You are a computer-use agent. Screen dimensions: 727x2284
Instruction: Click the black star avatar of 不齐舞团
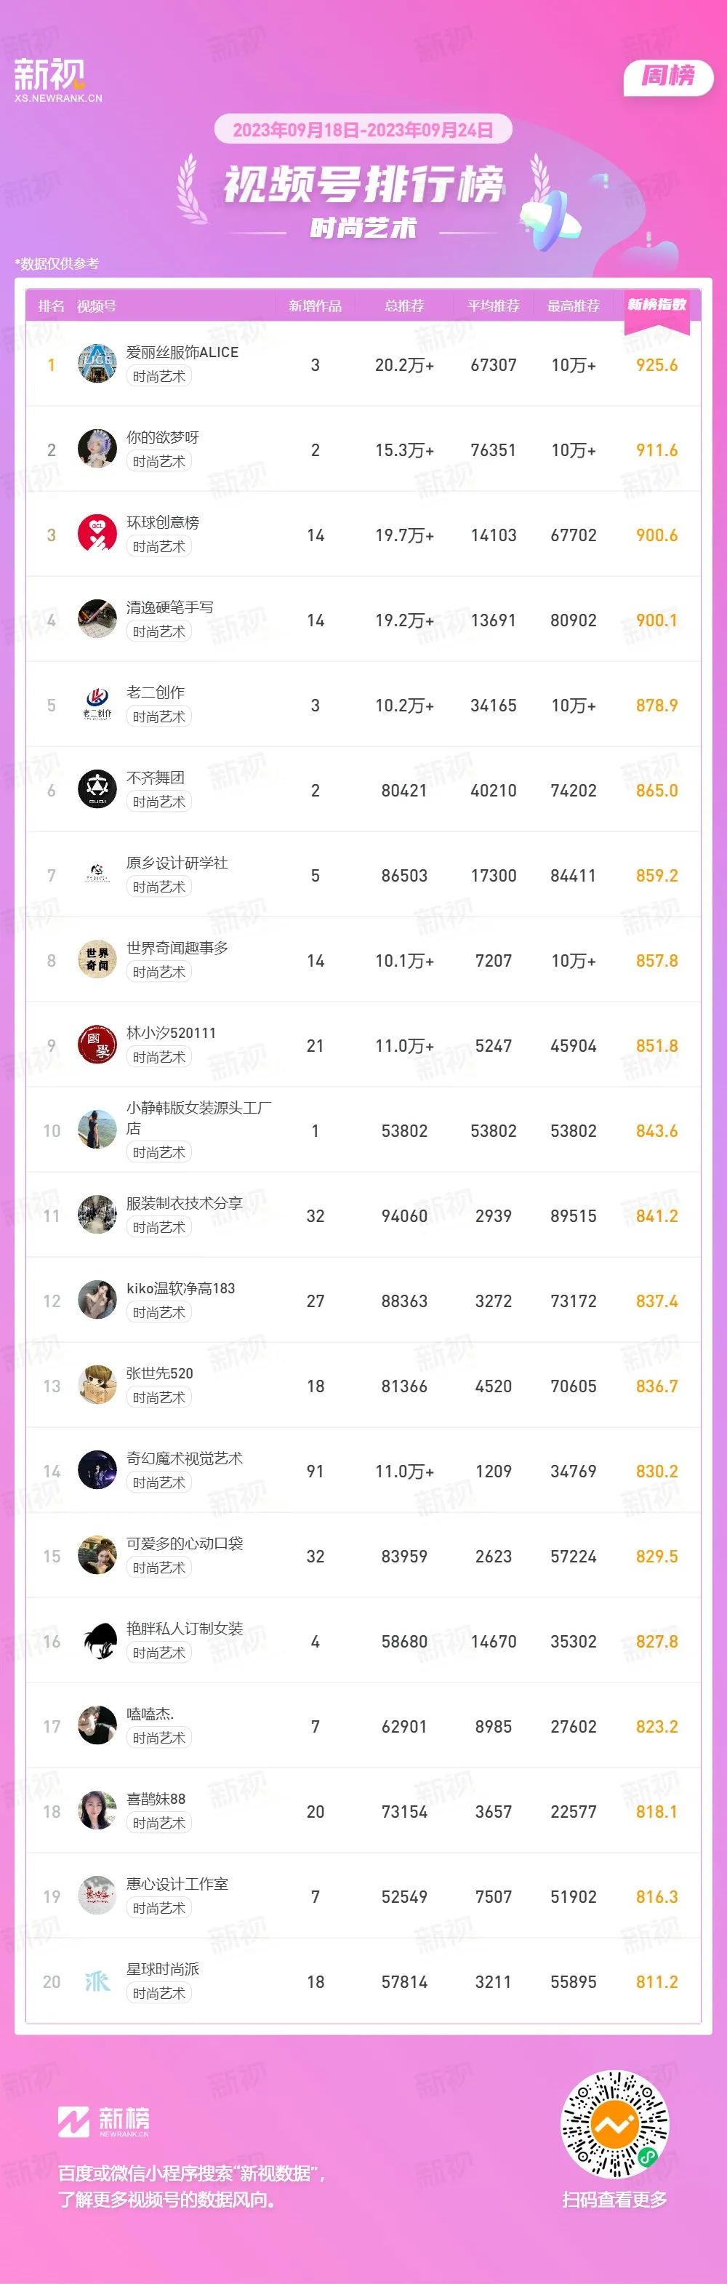click(x=97, y=790)
